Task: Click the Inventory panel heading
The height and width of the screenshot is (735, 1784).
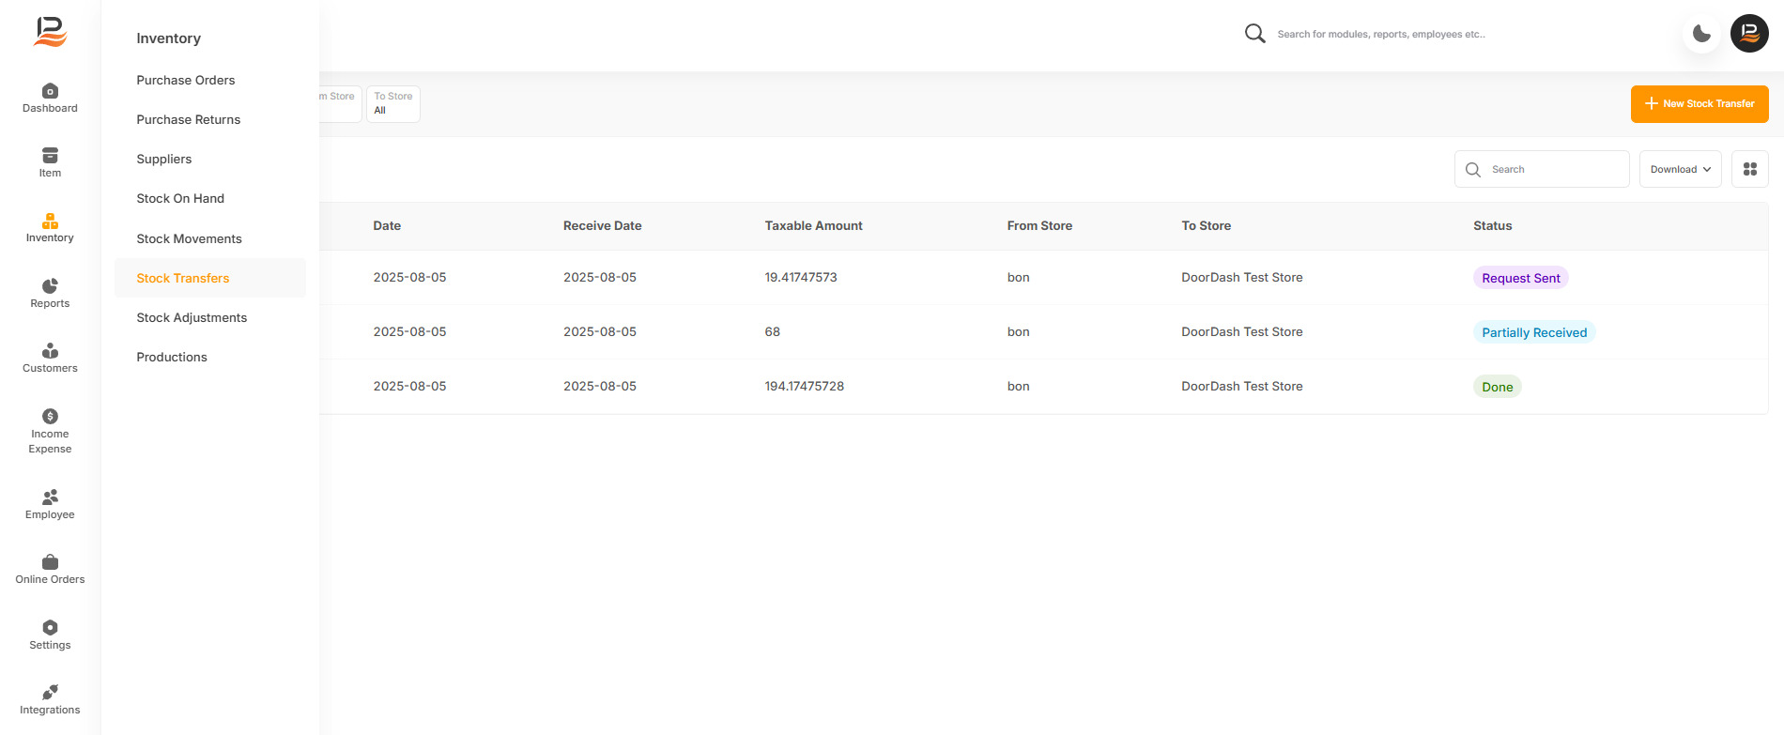Action: click(168, 38)
